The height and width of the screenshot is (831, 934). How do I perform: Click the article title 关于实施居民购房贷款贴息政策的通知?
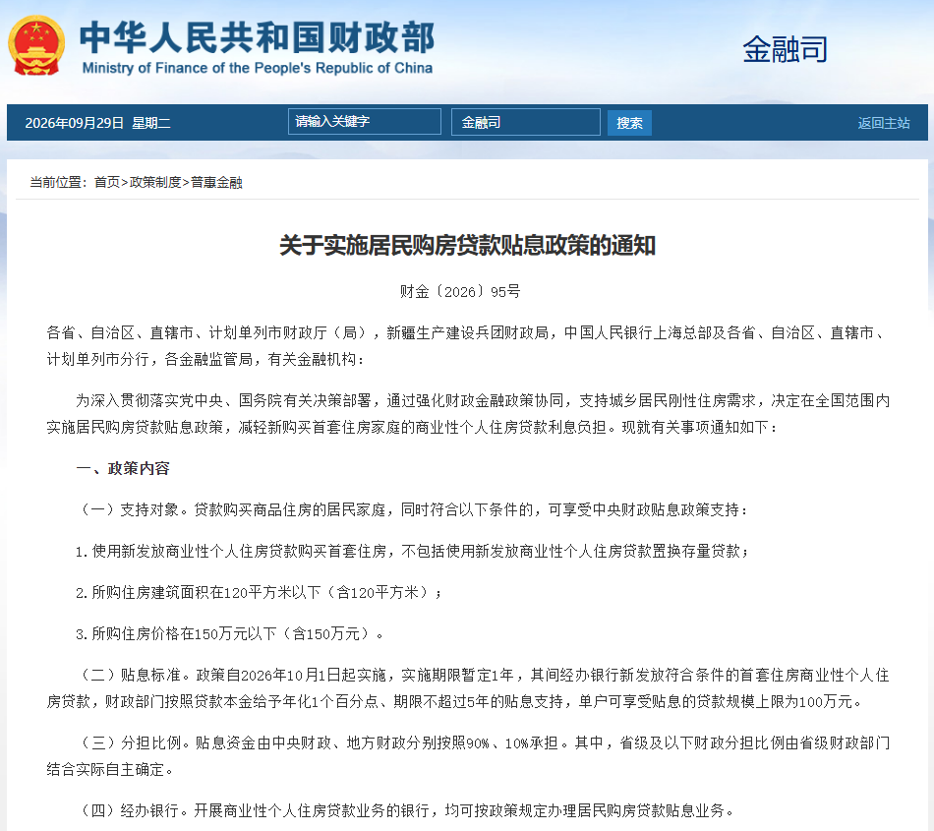467,246
